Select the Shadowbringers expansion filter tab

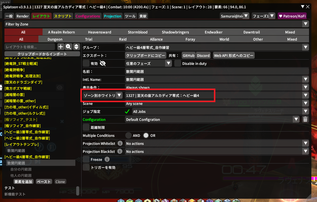click(x=175, y=32)
